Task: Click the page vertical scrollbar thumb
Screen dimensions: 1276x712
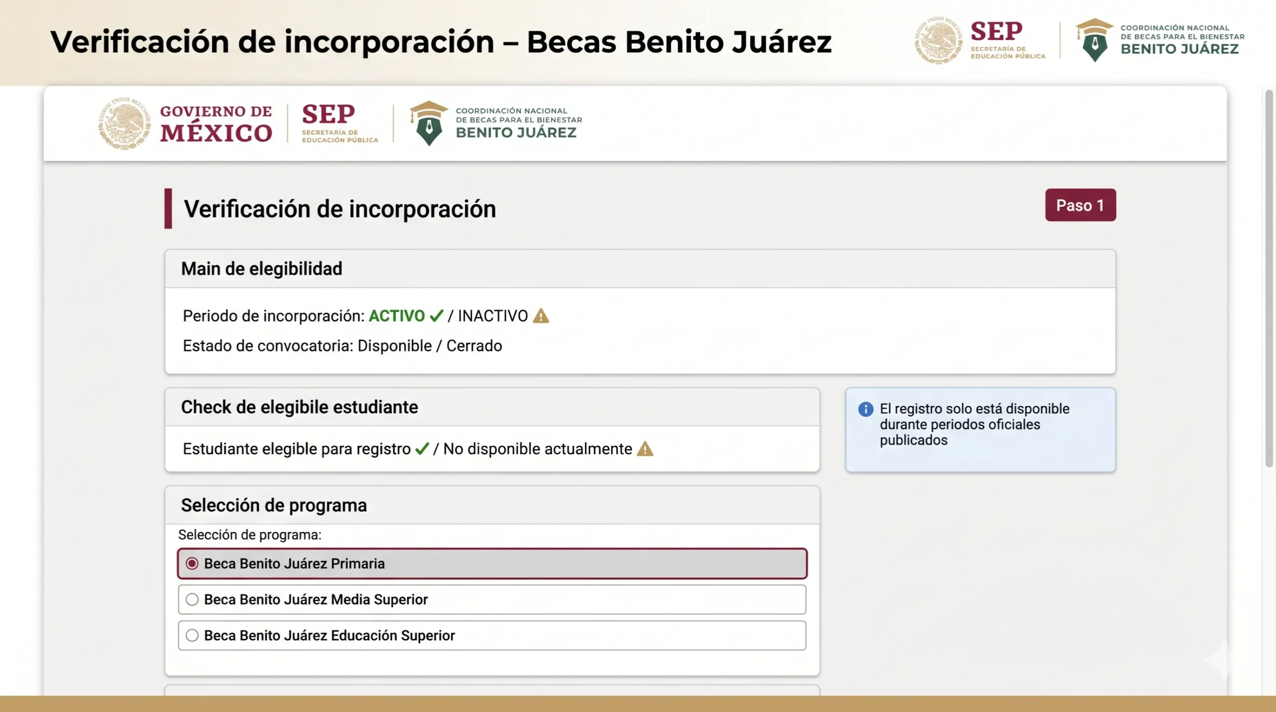Action: point(1269,279)
